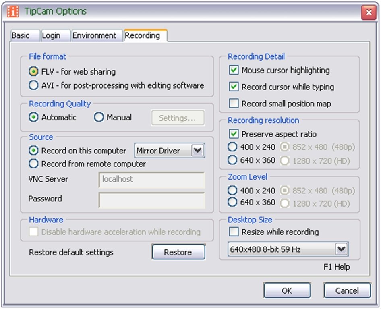Screen dimensions: 381x309
Task: Close the TipCam Options dialog
Action: click(369, 12)
